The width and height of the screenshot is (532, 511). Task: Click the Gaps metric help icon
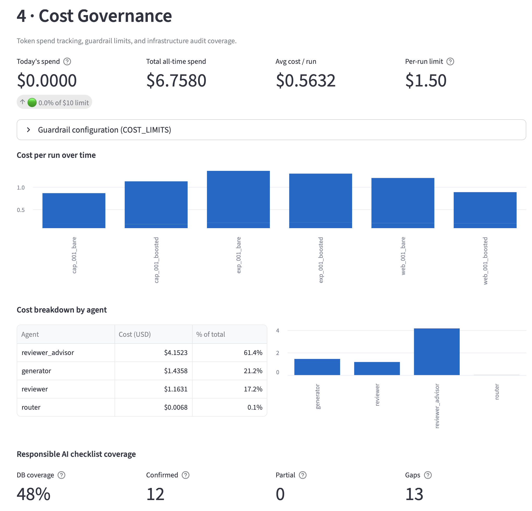click(x=428, y=475)
